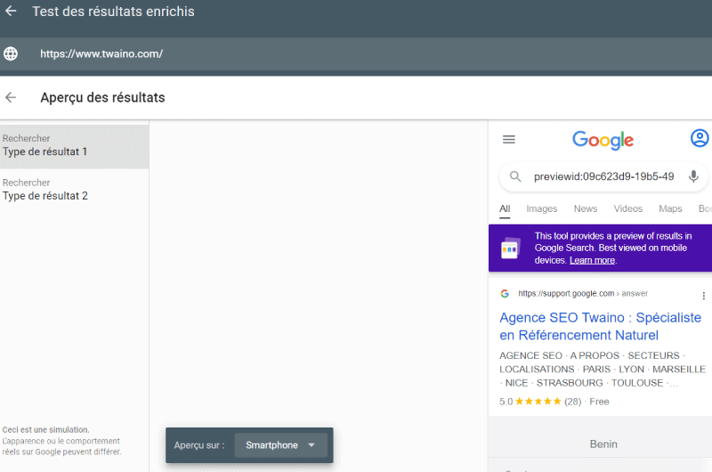Click the microphone voice search icon
Viewport: 712px width, 472px height.
pos(693,176)
